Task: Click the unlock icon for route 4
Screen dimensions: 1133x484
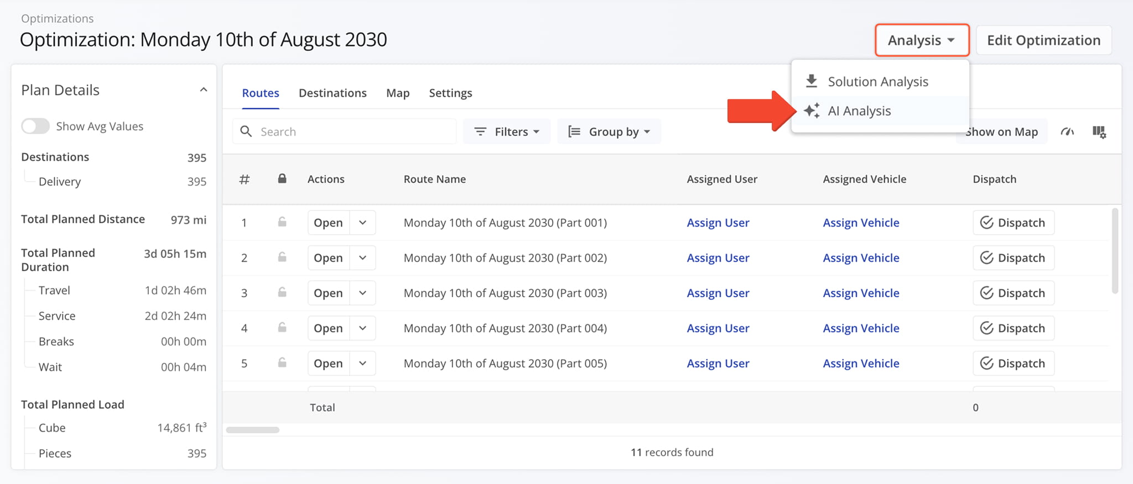Action: coord(282,328)
